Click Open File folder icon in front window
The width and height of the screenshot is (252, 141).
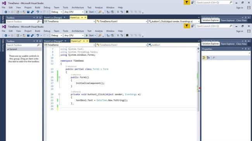24,36
